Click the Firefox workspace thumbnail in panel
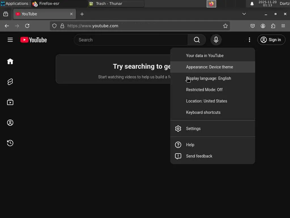This screenshot has height=218, width=290. click(x=211, y=4)
